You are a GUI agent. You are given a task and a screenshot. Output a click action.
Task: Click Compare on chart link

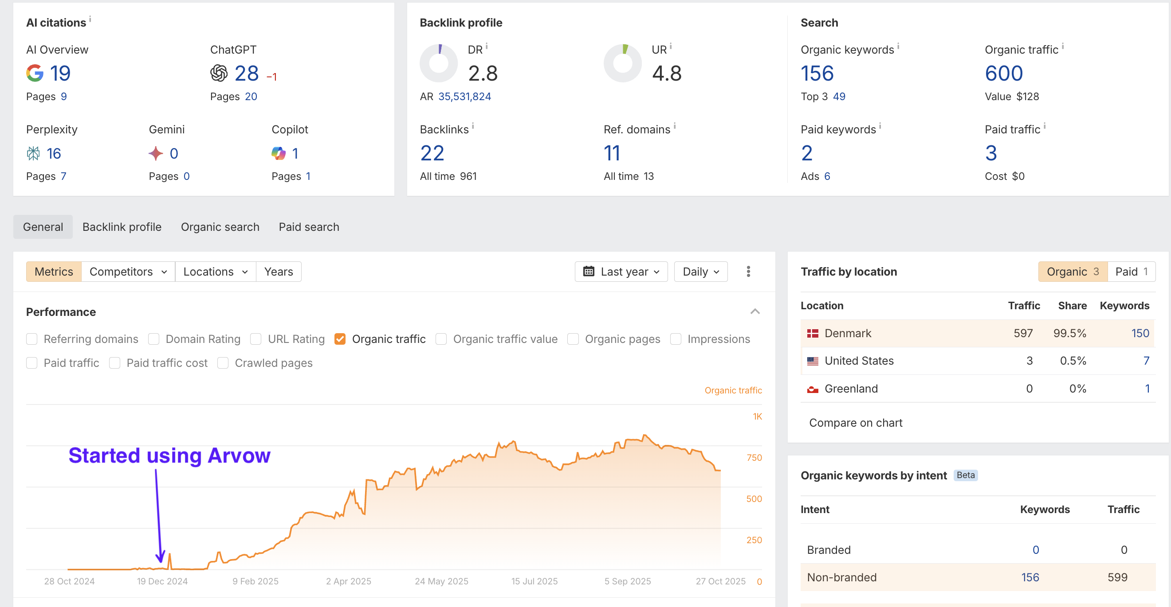pyautogui.click(x=856, y=423)
